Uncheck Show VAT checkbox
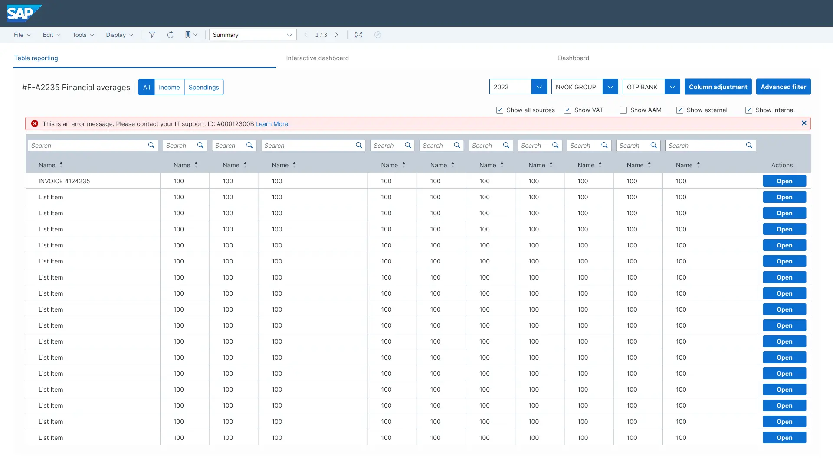This screenshot has height=468, width=833. pos(567,110)
